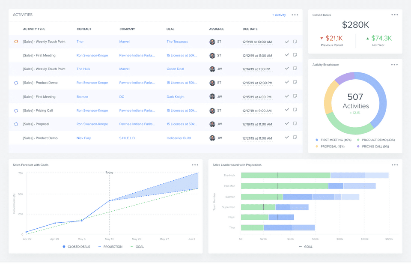Click ST assignee avatar on Pricing Call row

pos(212,111)
